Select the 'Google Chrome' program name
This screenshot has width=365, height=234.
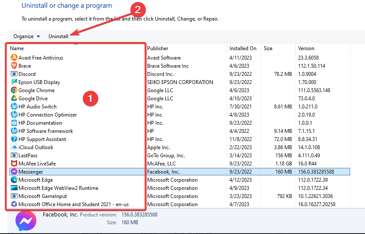tap(36, 90)
